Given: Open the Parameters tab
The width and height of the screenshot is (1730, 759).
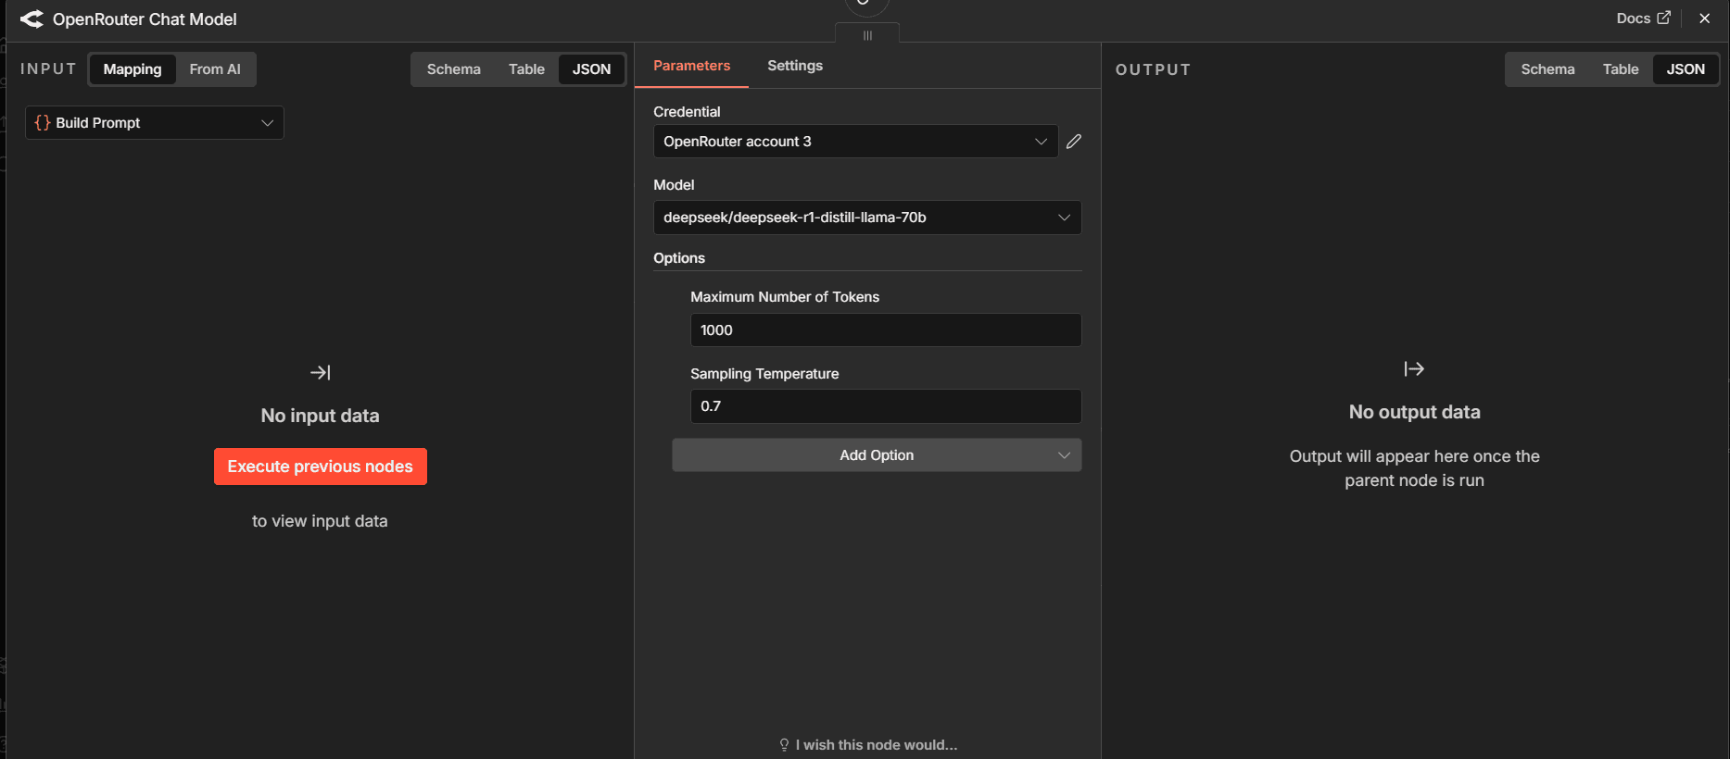Looking at the screenshot, I should (x=691, y=66).
